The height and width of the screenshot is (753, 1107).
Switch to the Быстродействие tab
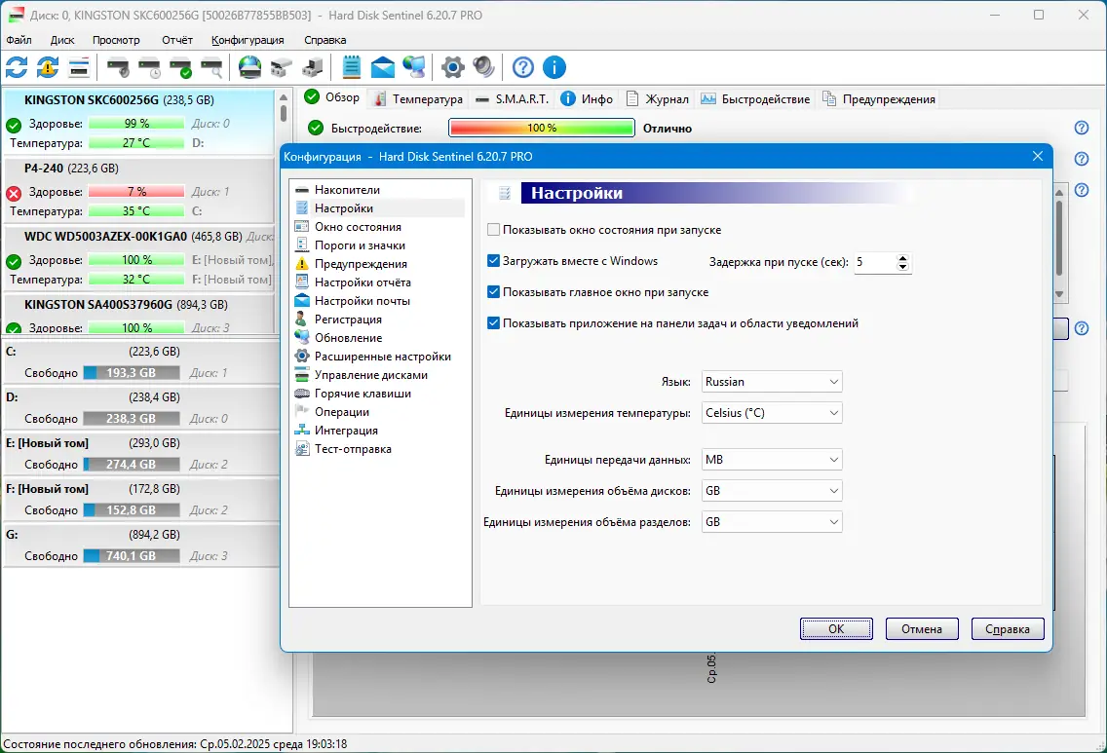pyautogui.click(x=755, y=98)
